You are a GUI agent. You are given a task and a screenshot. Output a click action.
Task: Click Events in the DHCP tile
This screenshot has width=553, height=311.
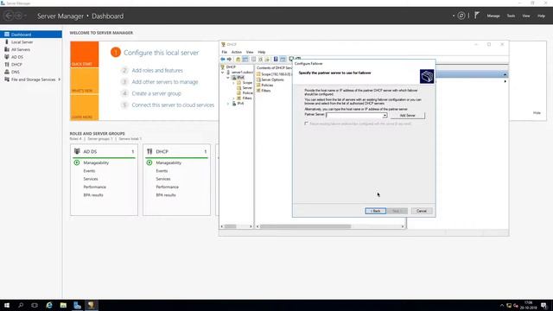click(x=162, y=171)
